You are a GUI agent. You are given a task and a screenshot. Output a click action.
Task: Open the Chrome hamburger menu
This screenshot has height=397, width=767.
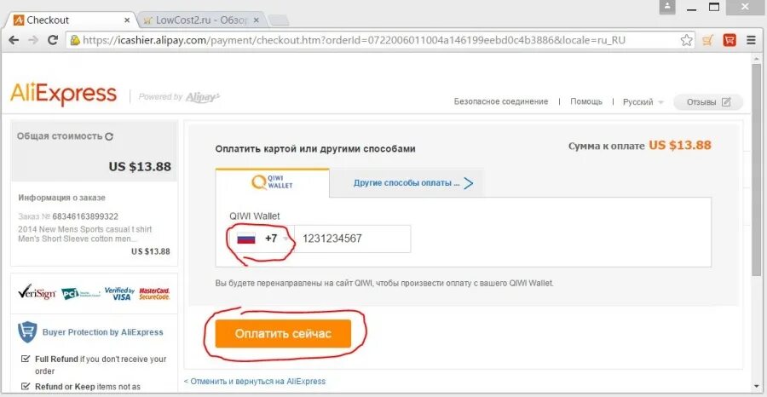pyautogui.click(x=751, y=40)
